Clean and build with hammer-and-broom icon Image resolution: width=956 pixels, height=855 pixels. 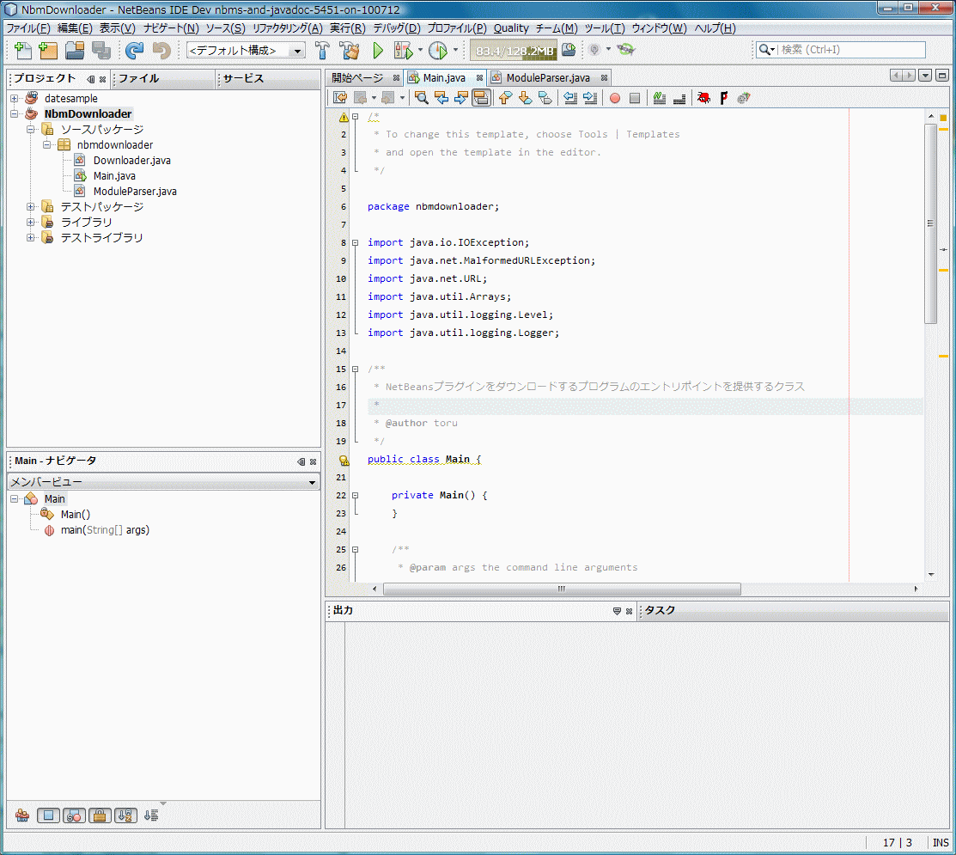click(x=350, y=50)
